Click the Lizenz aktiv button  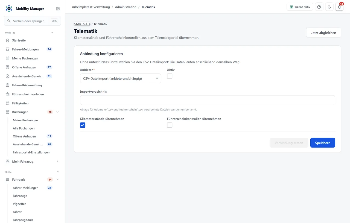[300, 7]
